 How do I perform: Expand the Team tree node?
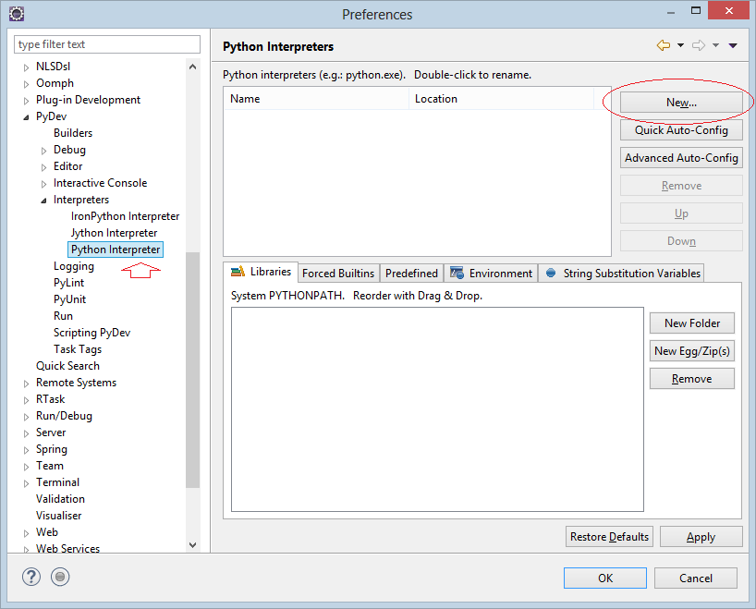(x=26, y=467)
